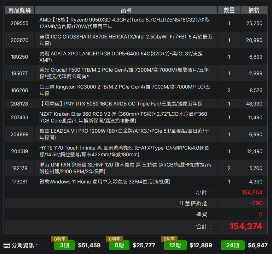Select the 6期 installment button

point(119,245)
